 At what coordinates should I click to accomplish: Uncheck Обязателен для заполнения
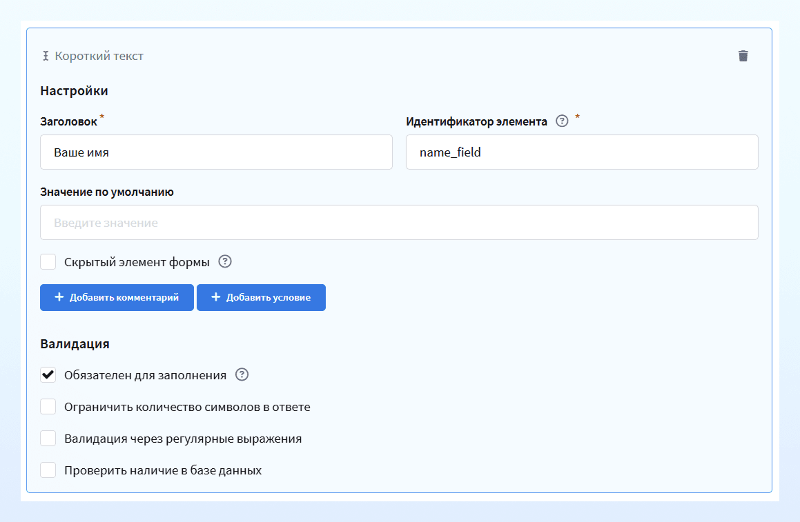point(48,375)
